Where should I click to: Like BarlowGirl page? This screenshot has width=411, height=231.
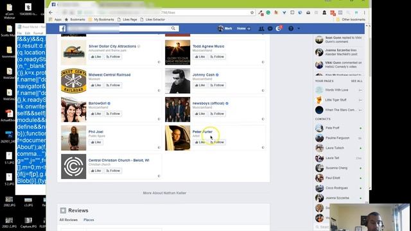tap(96, 114)
